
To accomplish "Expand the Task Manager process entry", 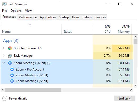I will click(3, 55).
